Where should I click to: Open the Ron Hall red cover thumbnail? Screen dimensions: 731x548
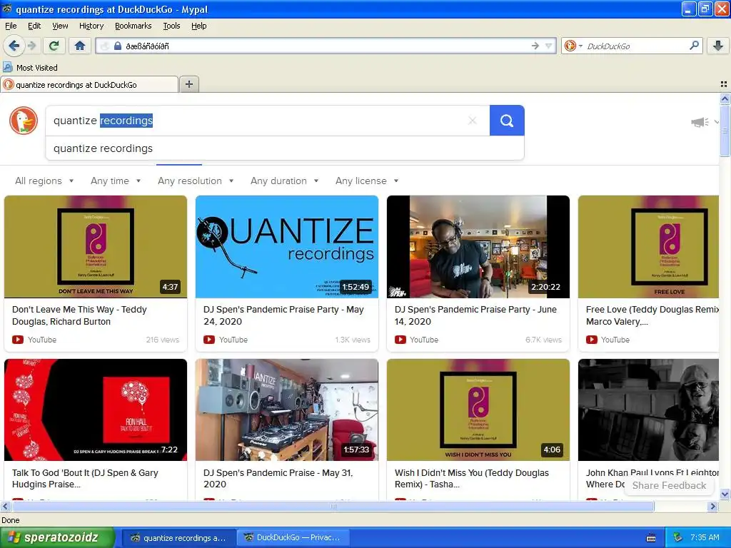click(x=96, y=410)
